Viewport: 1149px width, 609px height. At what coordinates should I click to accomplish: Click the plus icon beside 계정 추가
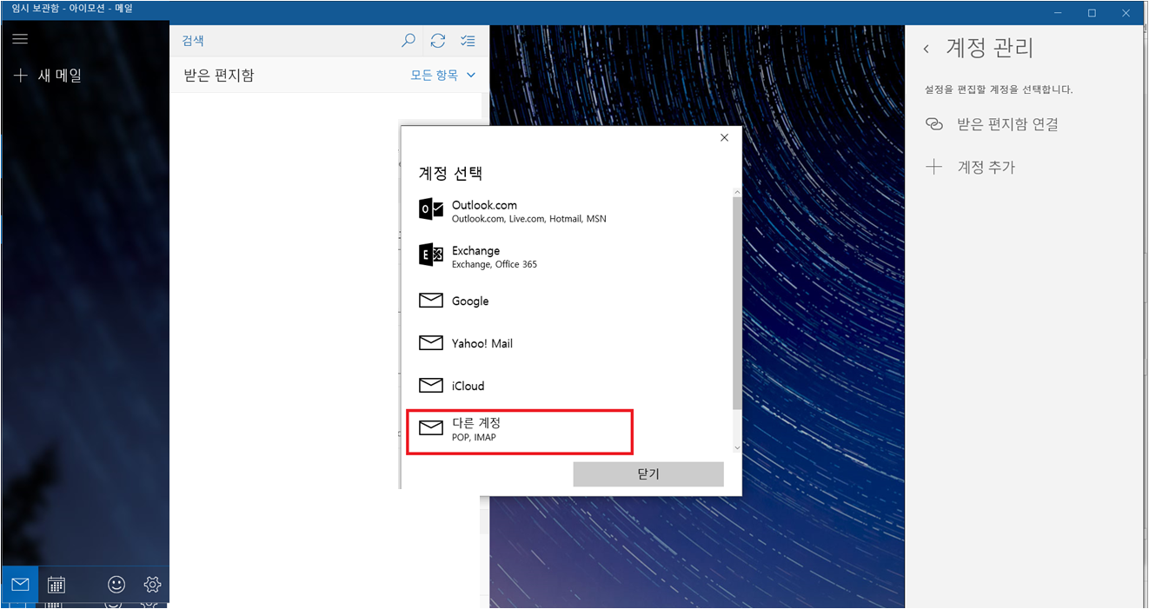pos(934,167)
